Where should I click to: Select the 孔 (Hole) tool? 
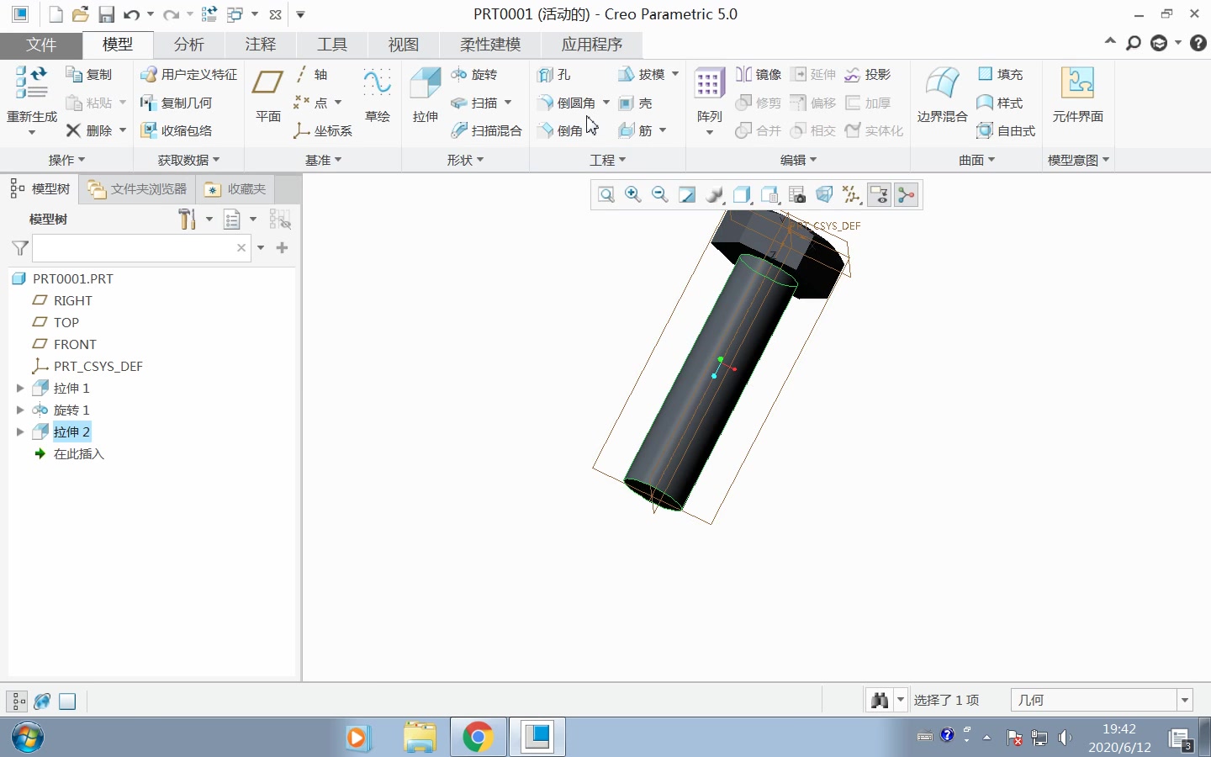pyautogui.click(x=557, y=75)
